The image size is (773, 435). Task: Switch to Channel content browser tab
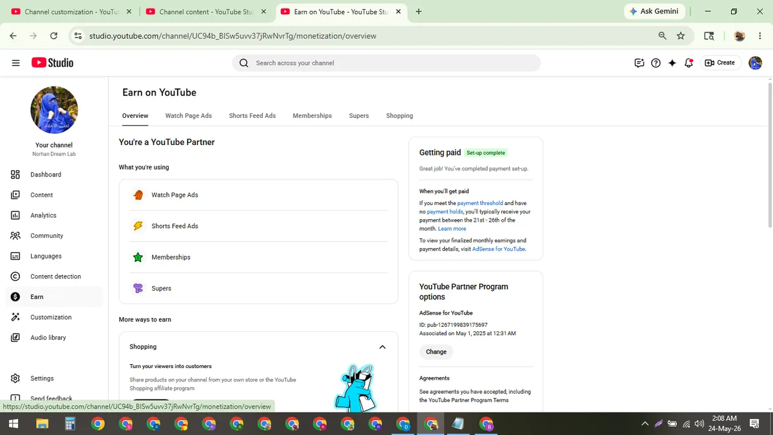coord(206,12)
